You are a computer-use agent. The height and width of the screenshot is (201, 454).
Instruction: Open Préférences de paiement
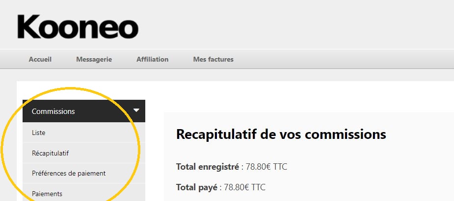point(84,173)
